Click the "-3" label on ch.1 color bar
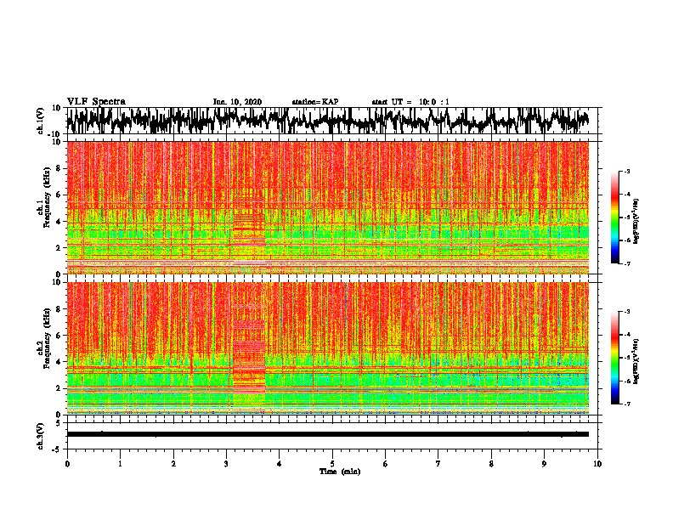673x520 pixels. (x=627, y=171)
